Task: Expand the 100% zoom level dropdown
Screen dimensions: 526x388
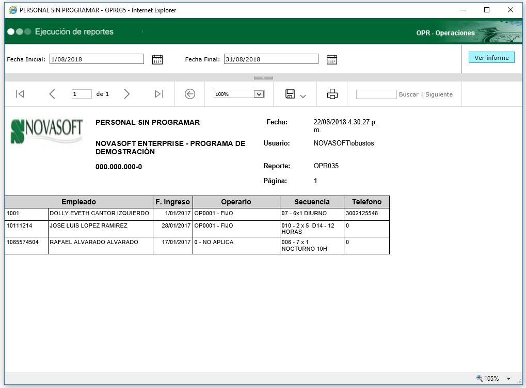Action: pos(259,94)
